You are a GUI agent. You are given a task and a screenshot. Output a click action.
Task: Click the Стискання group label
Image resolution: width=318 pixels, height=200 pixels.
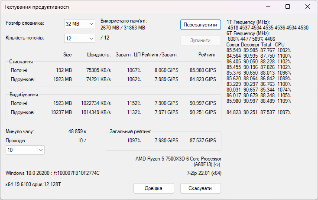coord(21,62)
